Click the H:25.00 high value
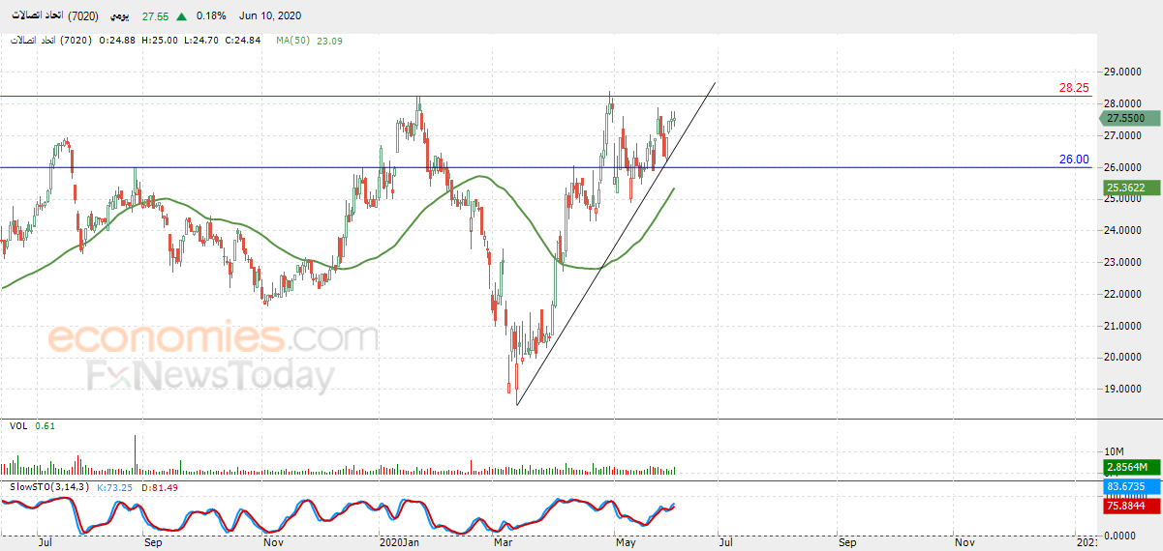 point(158,41)
